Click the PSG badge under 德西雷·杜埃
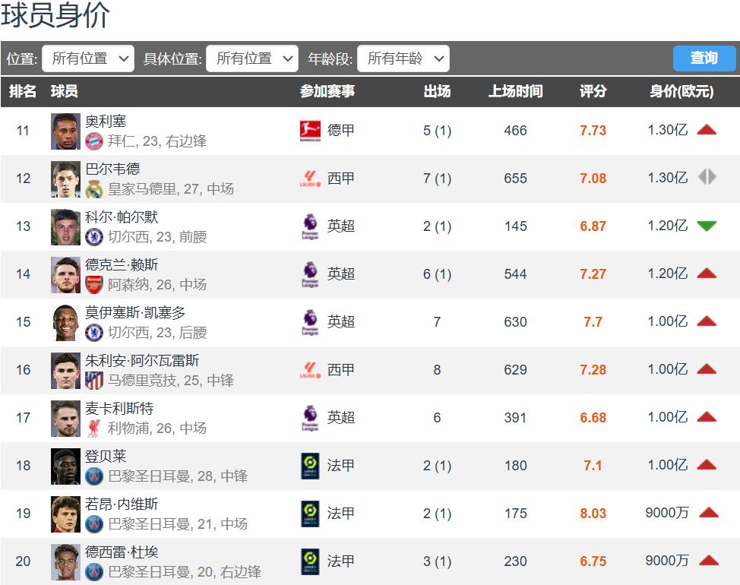The height and width of the screenshot is (585, 740). click(94, 572)
